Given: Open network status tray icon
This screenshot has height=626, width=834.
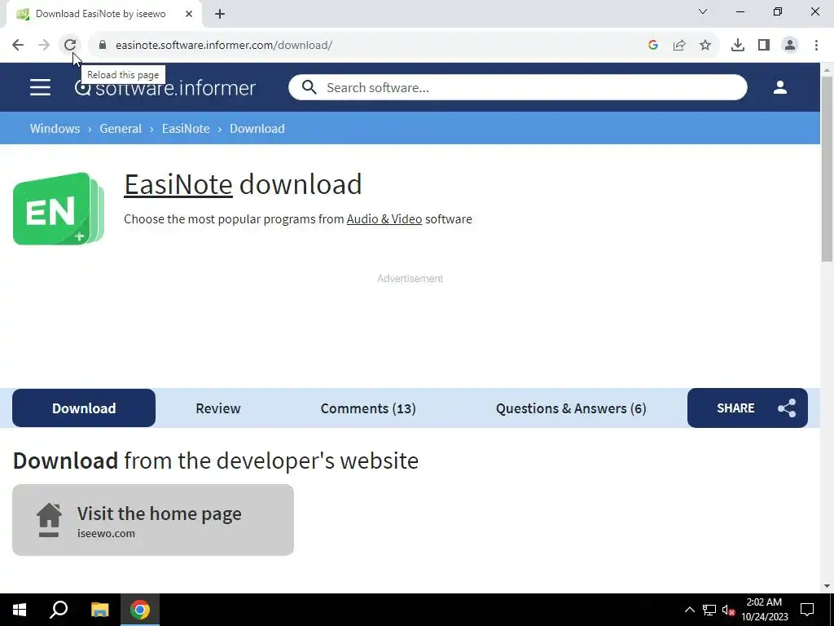Looking at the screenshot, I should click(709, 610).
